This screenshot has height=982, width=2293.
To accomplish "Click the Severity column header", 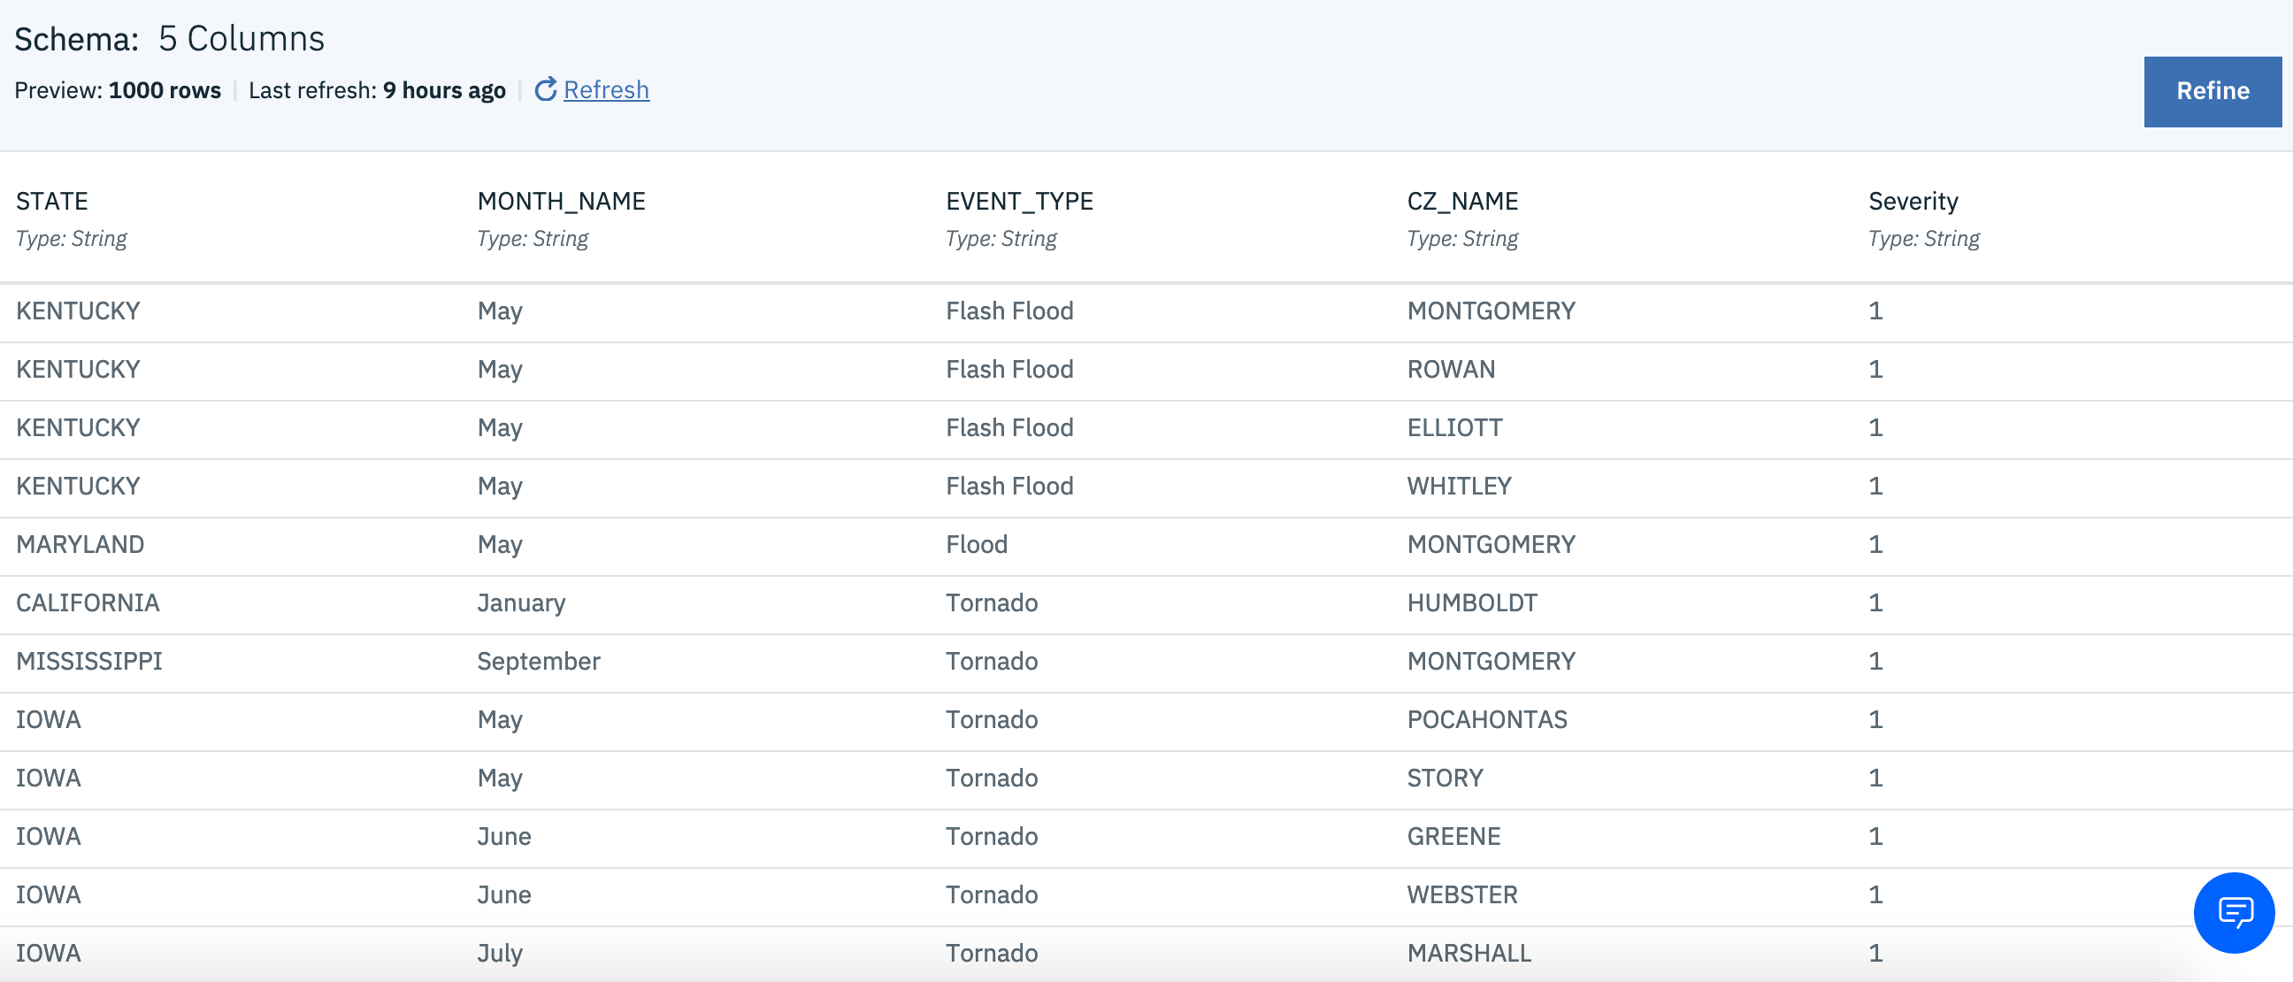I will tap(1913, 201).
